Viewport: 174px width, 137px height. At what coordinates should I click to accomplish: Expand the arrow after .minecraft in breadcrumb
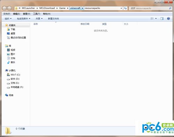click(82, 8)
